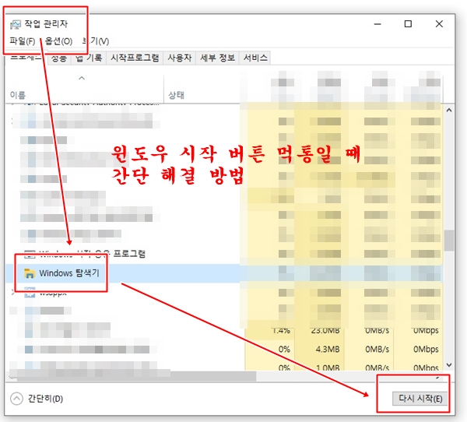Image resolution: width=467 pixels, height=422 pixels.
Task: Close the 작업 관리자 window
Action: point(439,24)
